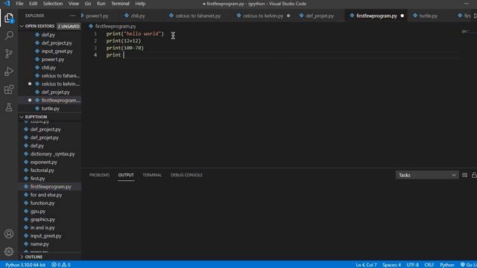Switch to celcius to kelvin.py tab
Image resolution: width=477 pixels, height=268 pixels.
point(263,16)
